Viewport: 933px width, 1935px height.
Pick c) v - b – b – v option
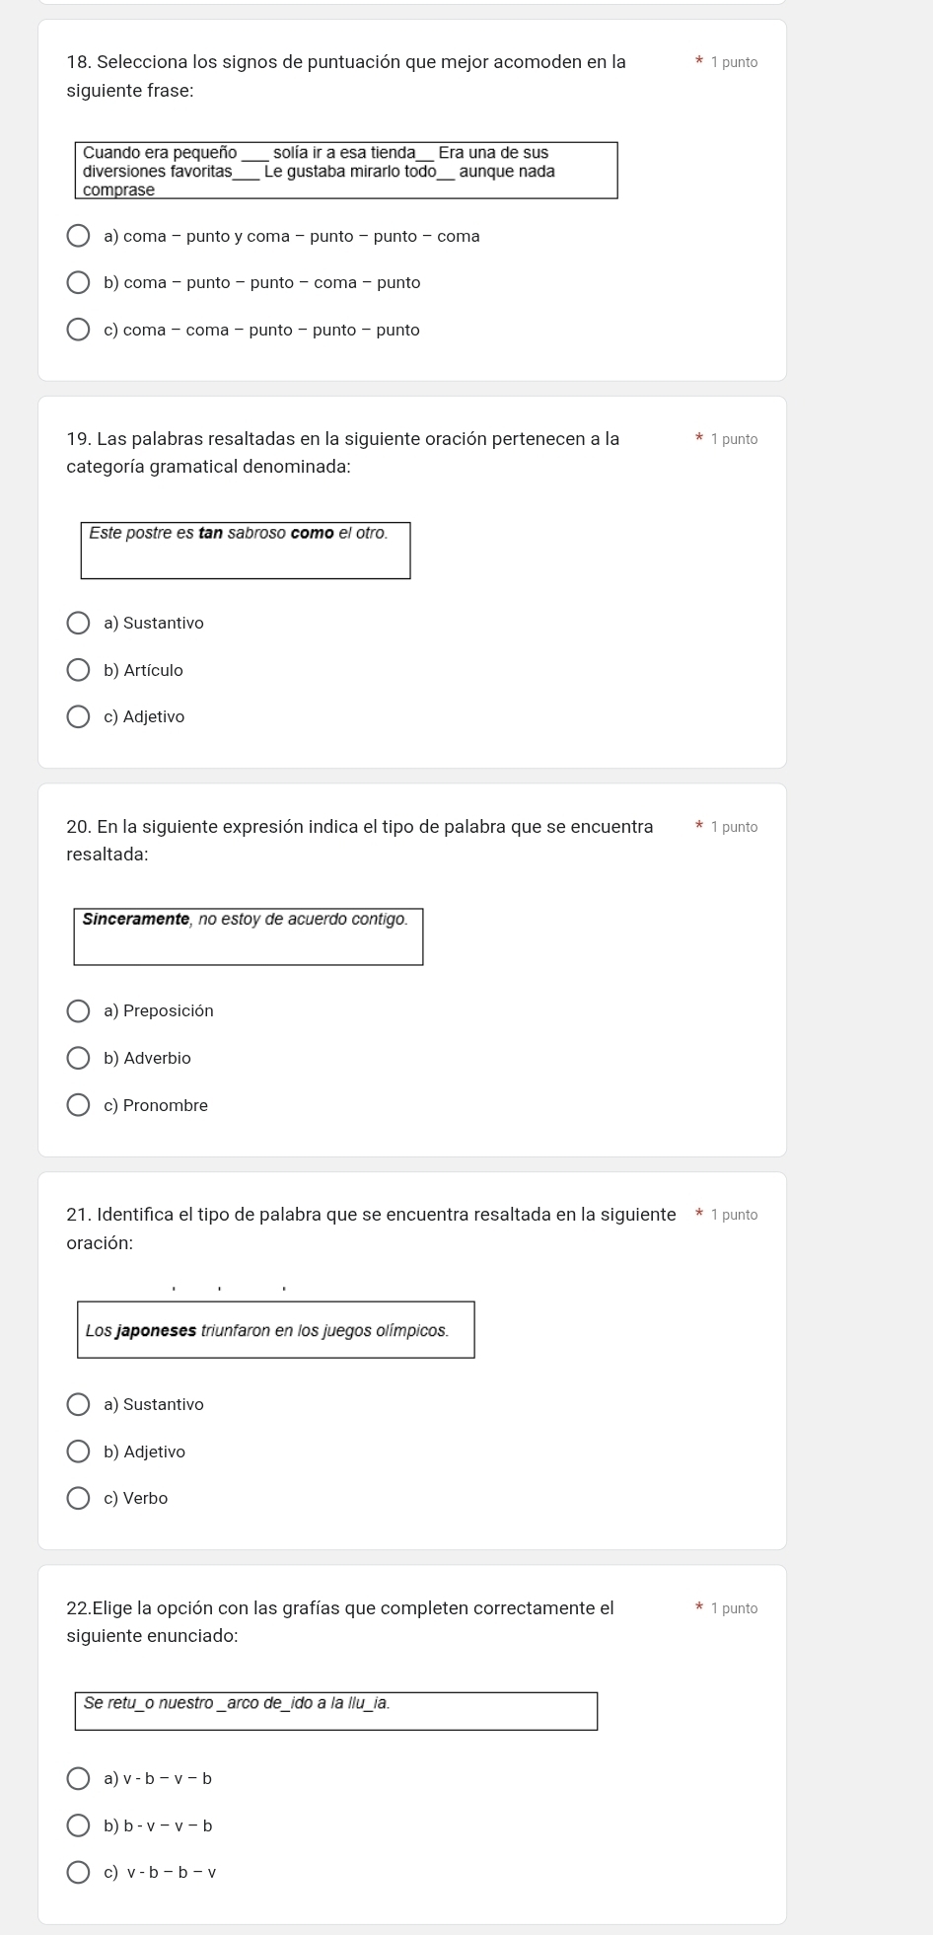coord(78,1872)
